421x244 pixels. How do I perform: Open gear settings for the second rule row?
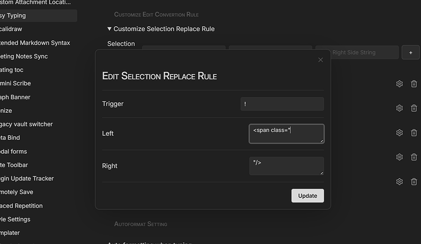coord(399,108)
